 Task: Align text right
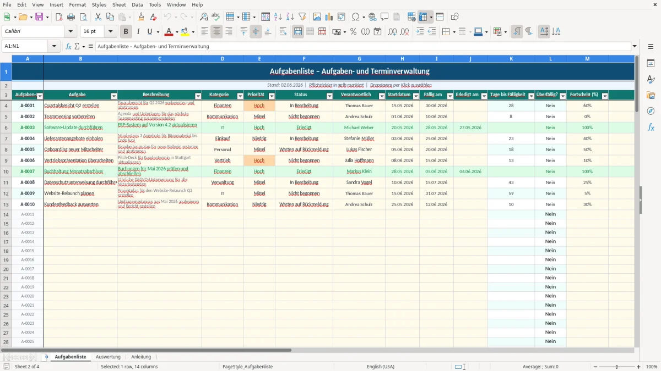click(x=229, y=32)
